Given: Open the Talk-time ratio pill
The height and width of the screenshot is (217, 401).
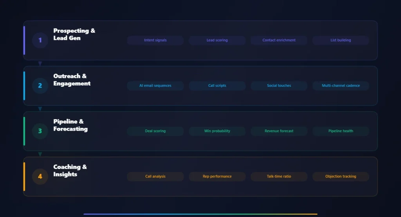Looking at the screenshot, I should click(x=279, y=176).
